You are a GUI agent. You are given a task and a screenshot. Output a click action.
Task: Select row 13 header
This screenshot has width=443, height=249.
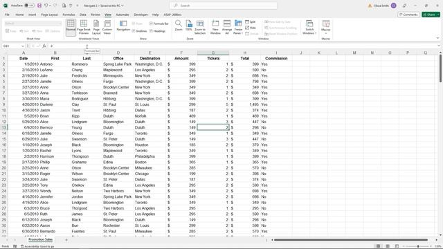pyautogui.click(x=4, y=127)
